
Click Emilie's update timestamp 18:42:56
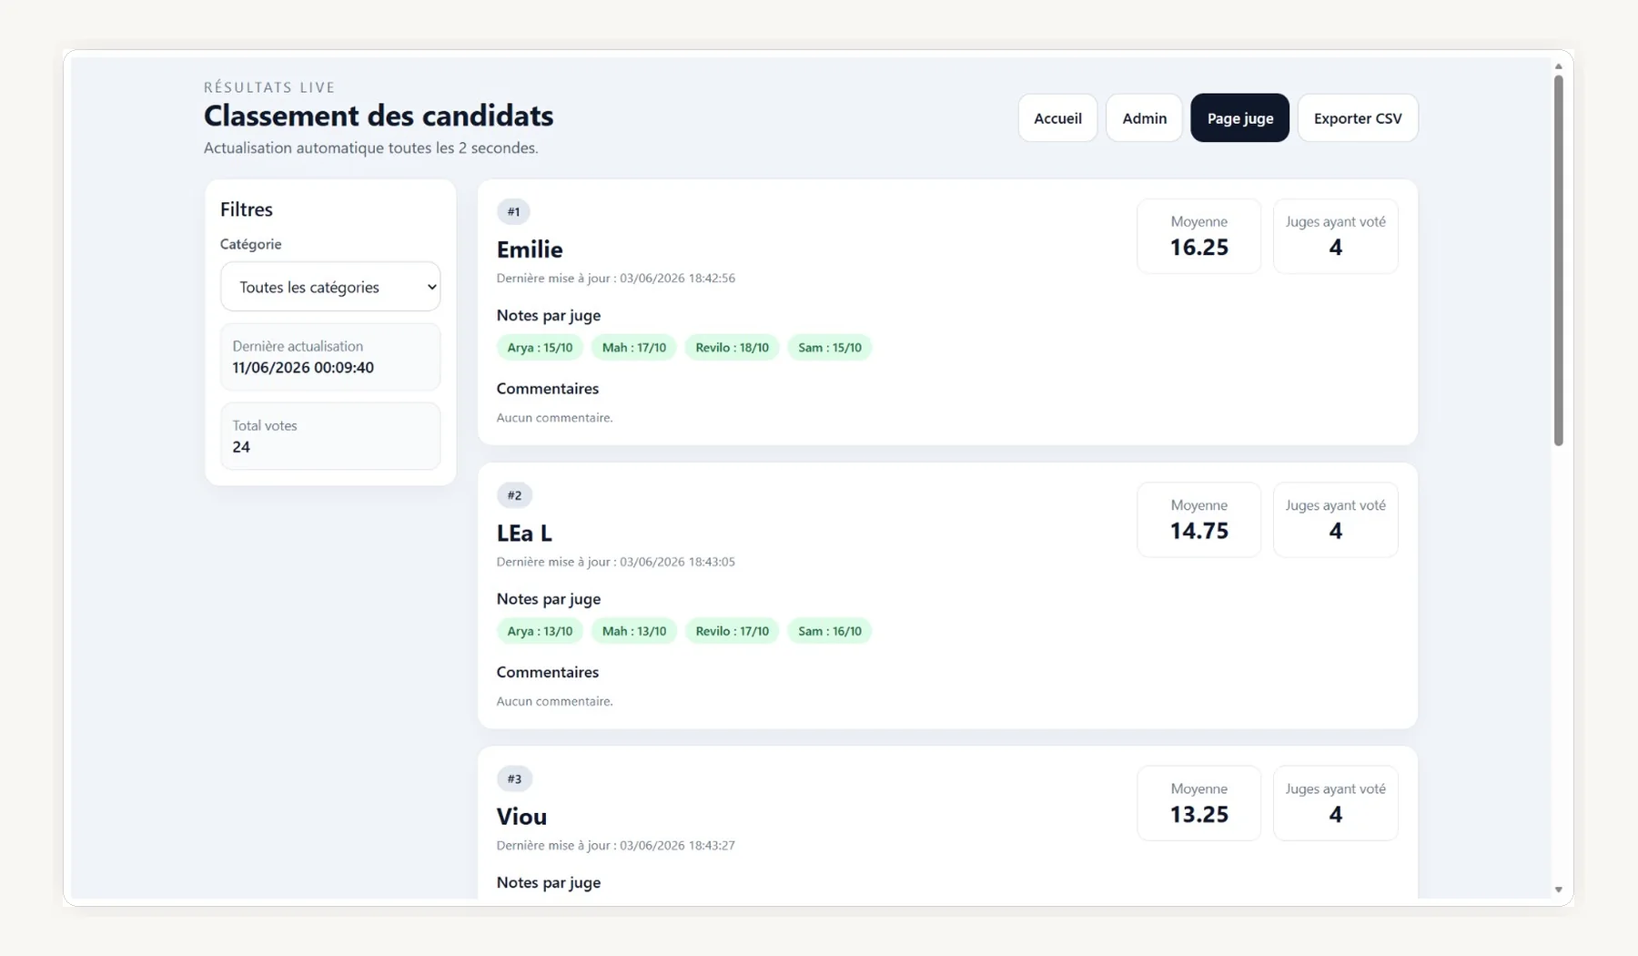click(x=616, y=279)
